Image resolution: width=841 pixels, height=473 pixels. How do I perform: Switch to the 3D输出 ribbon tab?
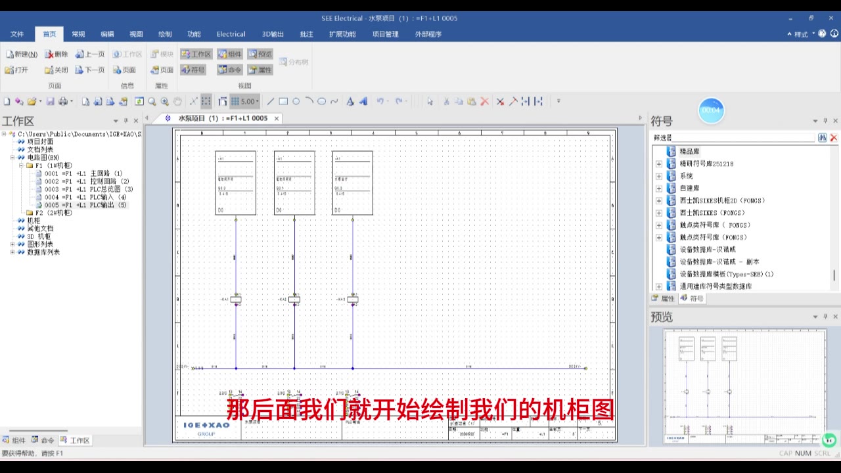tap(273, 34)
